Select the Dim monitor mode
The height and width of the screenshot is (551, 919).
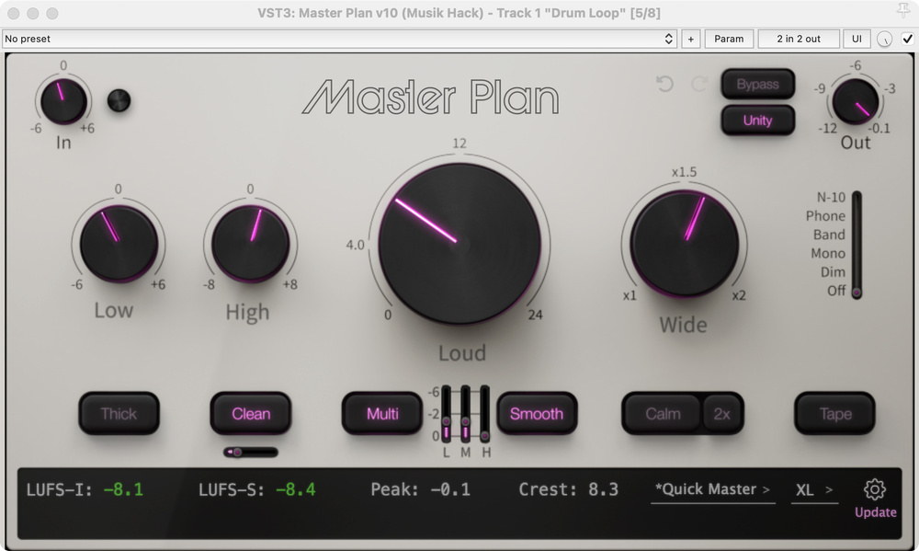tap(833, 272)
